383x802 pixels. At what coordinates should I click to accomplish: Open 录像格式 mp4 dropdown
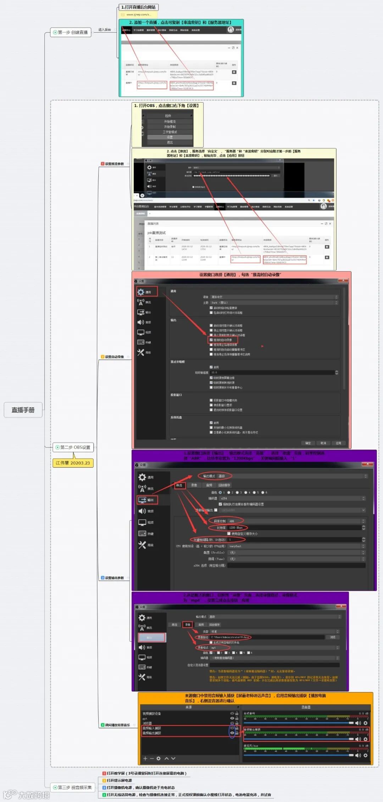coord(274,648)
